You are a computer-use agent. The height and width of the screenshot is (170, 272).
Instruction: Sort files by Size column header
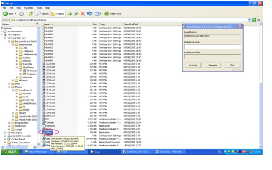pyautogui.click(x=88, y=24)
